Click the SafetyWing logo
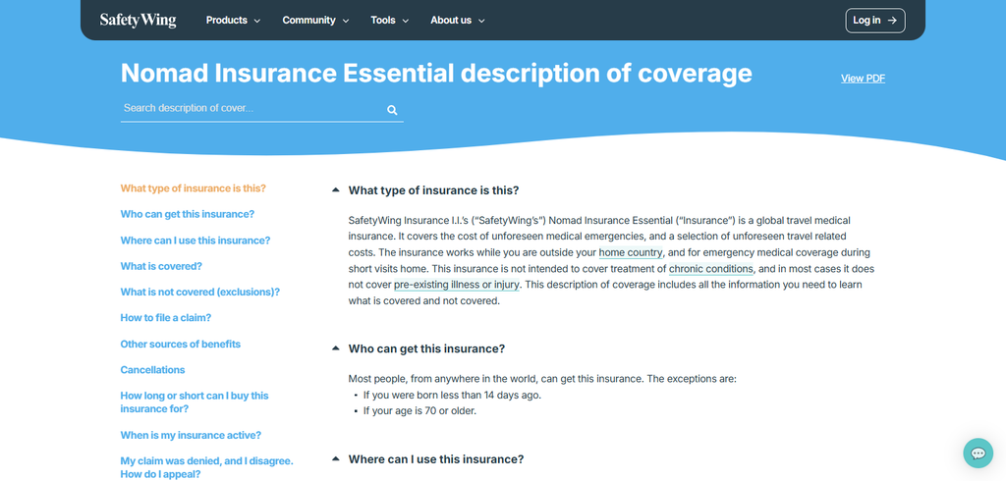Screen dimensions: 1006x481 pos(138,21)
